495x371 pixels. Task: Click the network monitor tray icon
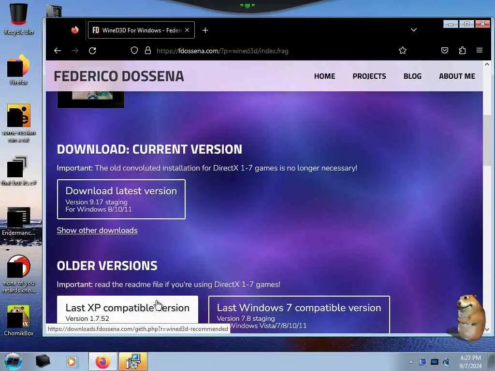coord(435,362)
